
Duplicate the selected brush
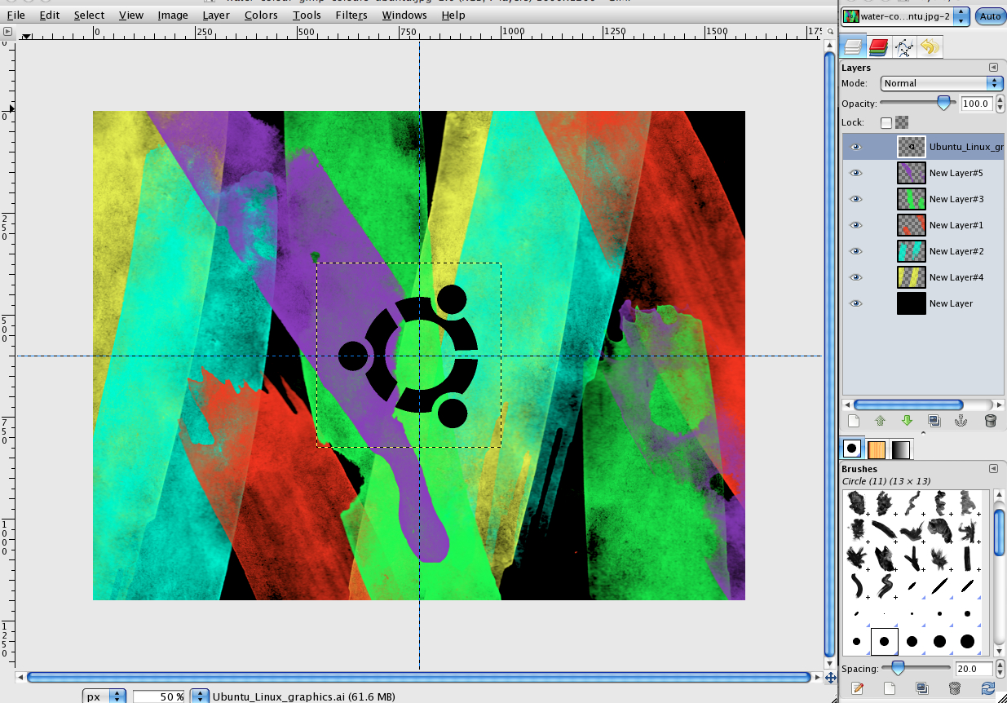pos(921,688)
